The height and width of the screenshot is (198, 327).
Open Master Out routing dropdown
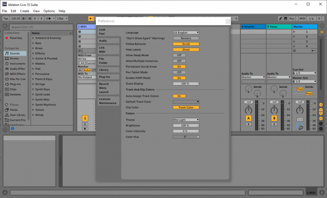305,81
